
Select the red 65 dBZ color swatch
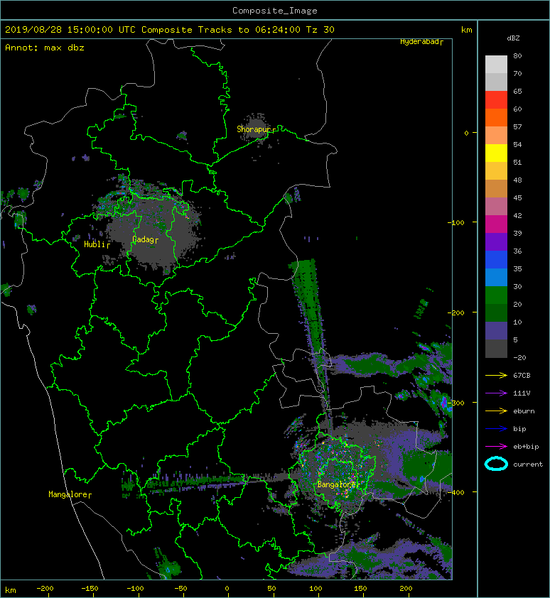[x=496, y=99]
